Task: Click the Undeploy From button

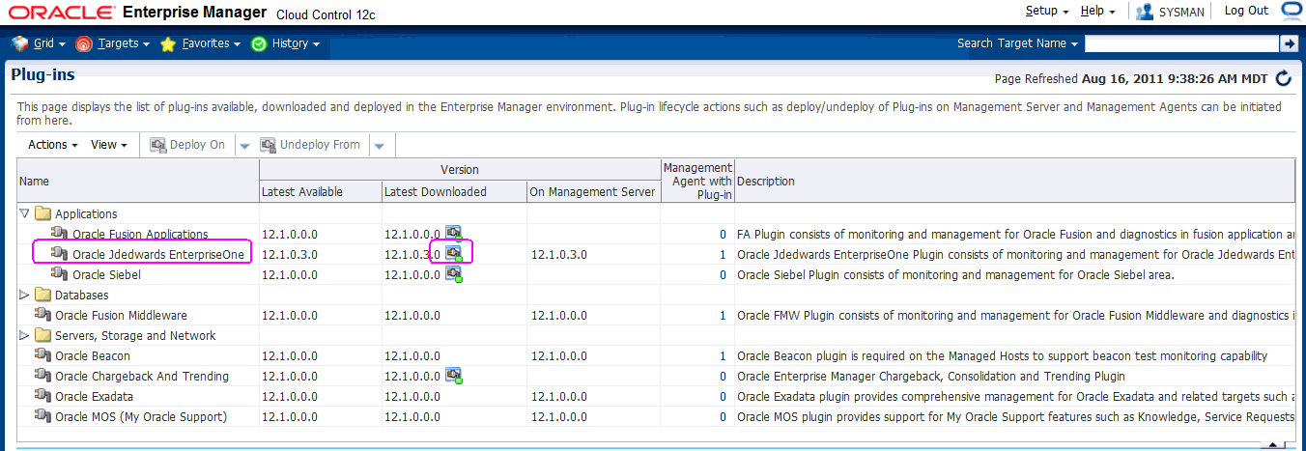Action: 310,145
